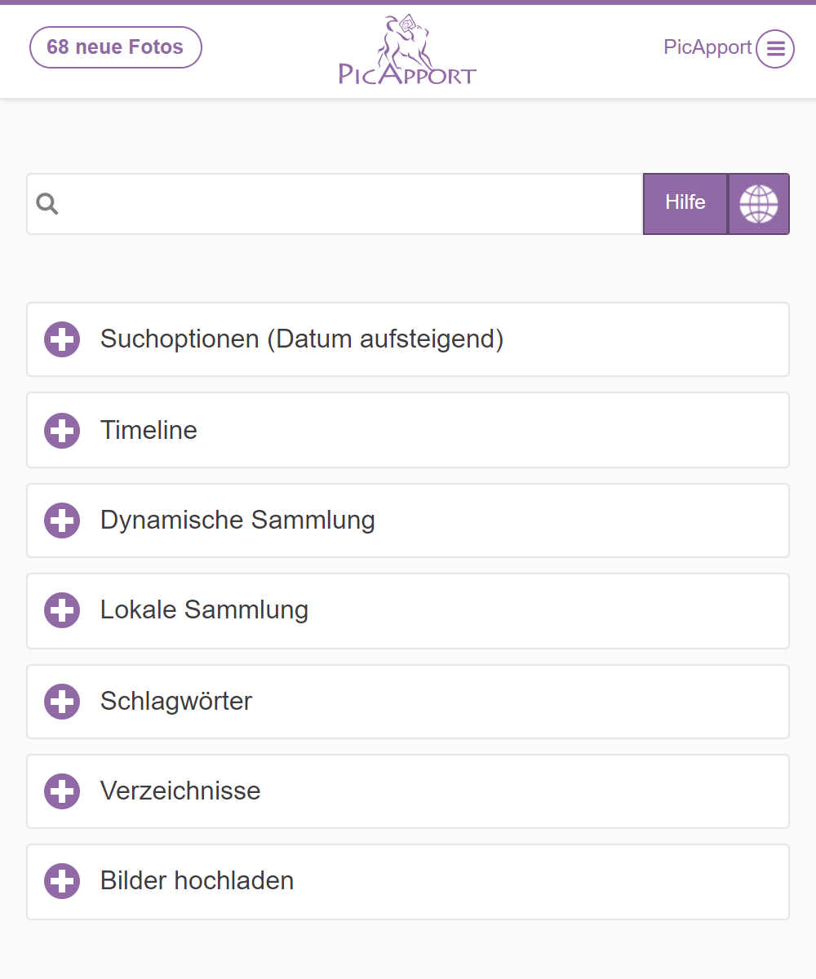Focus the photo search input field
Screen dimensions: 816x979
[x=351, y=204]
